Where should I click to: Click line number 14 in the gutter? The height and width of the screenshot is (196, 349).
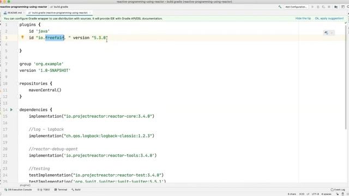pos(5,110)
